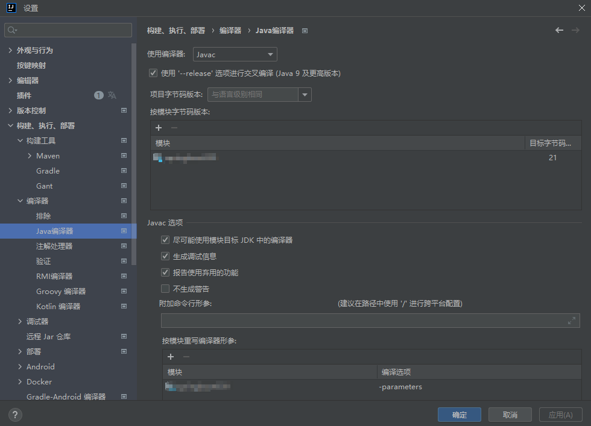Click the project icon beside Gradle

coord(124,171)
